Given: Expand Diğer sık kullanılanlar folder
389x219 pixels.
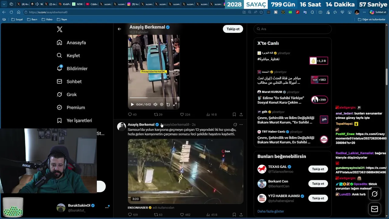Looking at the screenshot, I should 372,19.
